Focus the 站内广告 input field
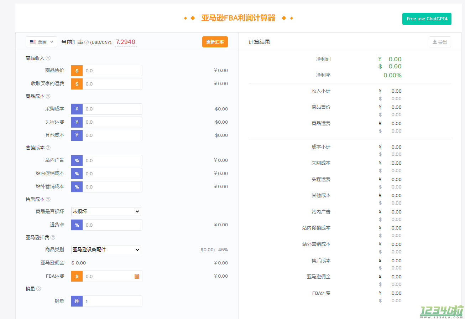 click(x=112, y=160)
